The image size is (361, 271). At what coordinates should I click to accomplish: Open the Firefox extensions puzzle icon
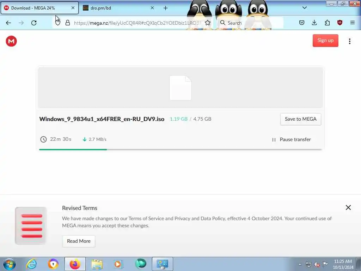327,23
